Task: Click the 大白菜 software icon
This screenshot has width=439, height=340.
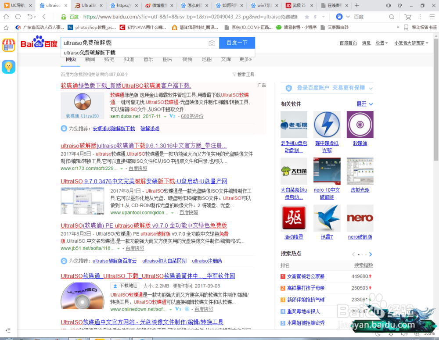Action: click(x=294, y=171)
